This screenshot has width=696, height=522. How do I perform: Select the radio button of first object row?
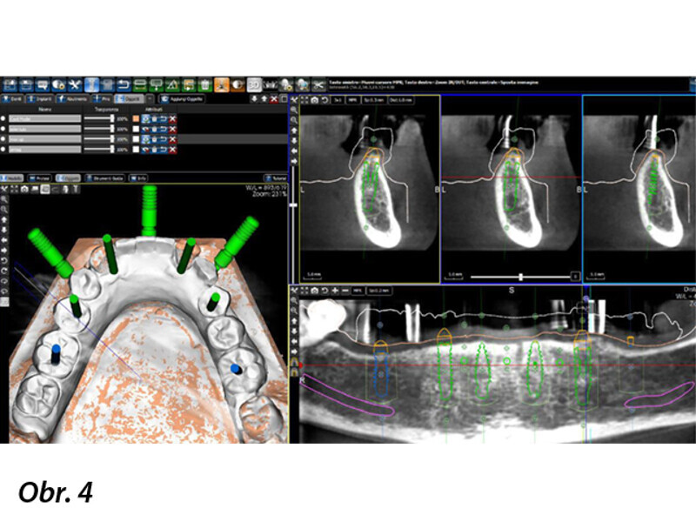tap(5, 117)
